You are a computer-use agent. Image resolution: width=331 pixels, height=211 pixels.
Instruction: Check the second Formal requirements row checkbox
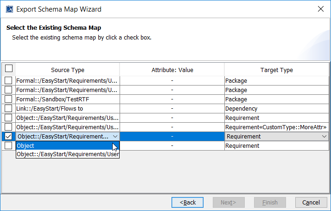click(8, 90)
